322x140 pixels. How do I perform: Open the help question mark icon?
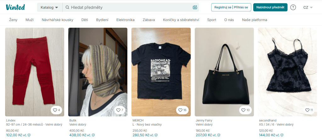click(x=293, y=7)
